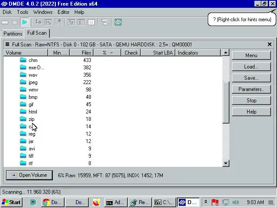Click the Select Drive toolbar icon
The width and height of the screenshot is (277, 208).
5,23
